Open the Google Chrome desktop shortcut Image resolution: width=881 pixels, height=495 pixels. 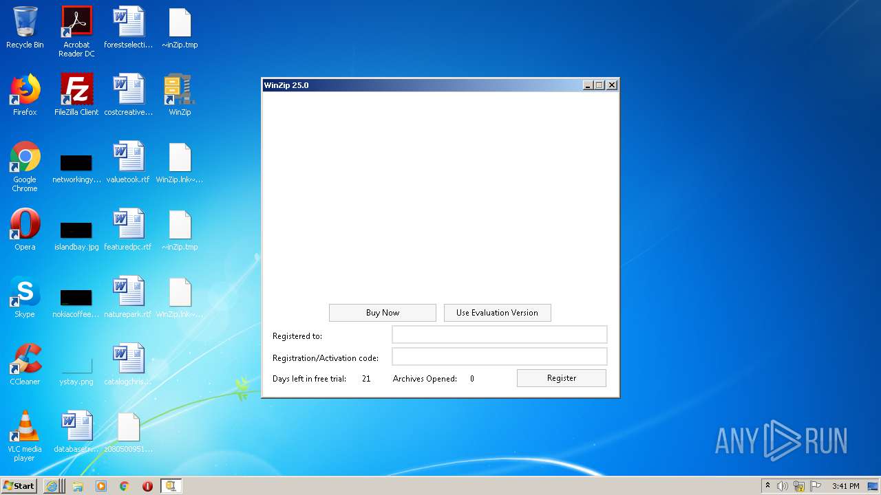25,166
